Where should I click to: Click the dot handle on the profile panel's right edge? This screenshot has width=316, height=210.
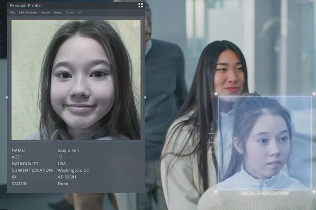coord(145,97)
